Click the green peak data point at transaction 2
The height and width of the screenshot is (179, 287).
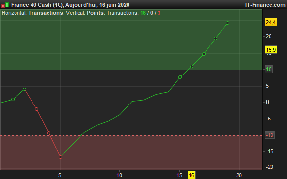pyautogui.click(x=25, y=89)
